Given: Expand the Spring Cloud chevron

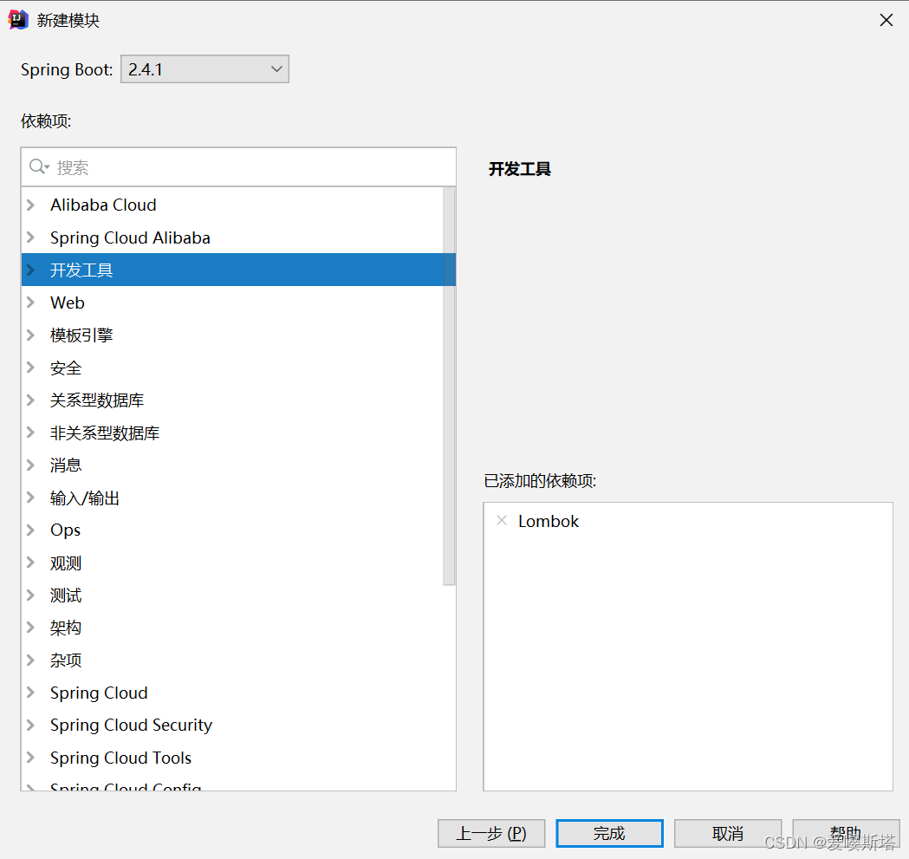Looking at the screenshot, I should [30, 692].
